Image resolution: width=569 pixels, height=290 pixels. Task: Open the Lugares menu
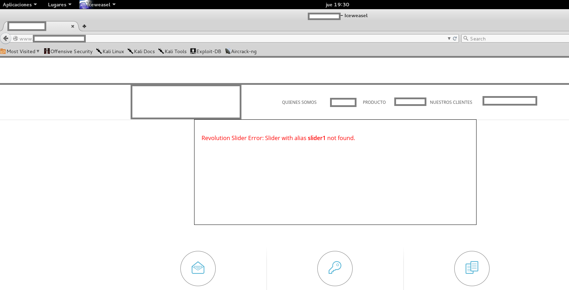click(59, 5)
